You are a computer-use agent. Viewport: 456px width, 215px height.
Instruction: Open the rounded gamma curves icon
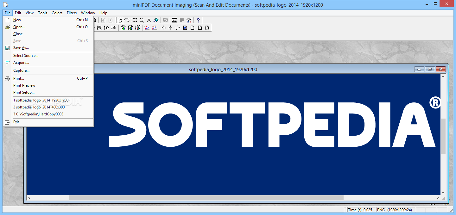pyautogui.click(x=154, y=28)
